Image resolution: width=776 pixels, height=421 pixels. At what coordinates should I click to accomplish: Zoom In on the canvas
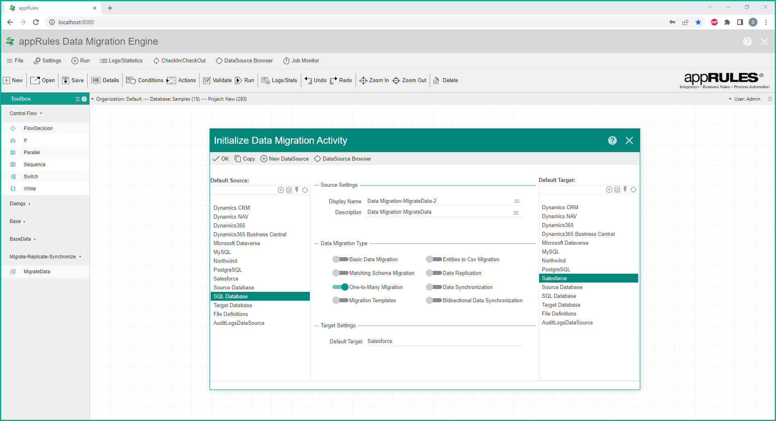tap(374, 80)
